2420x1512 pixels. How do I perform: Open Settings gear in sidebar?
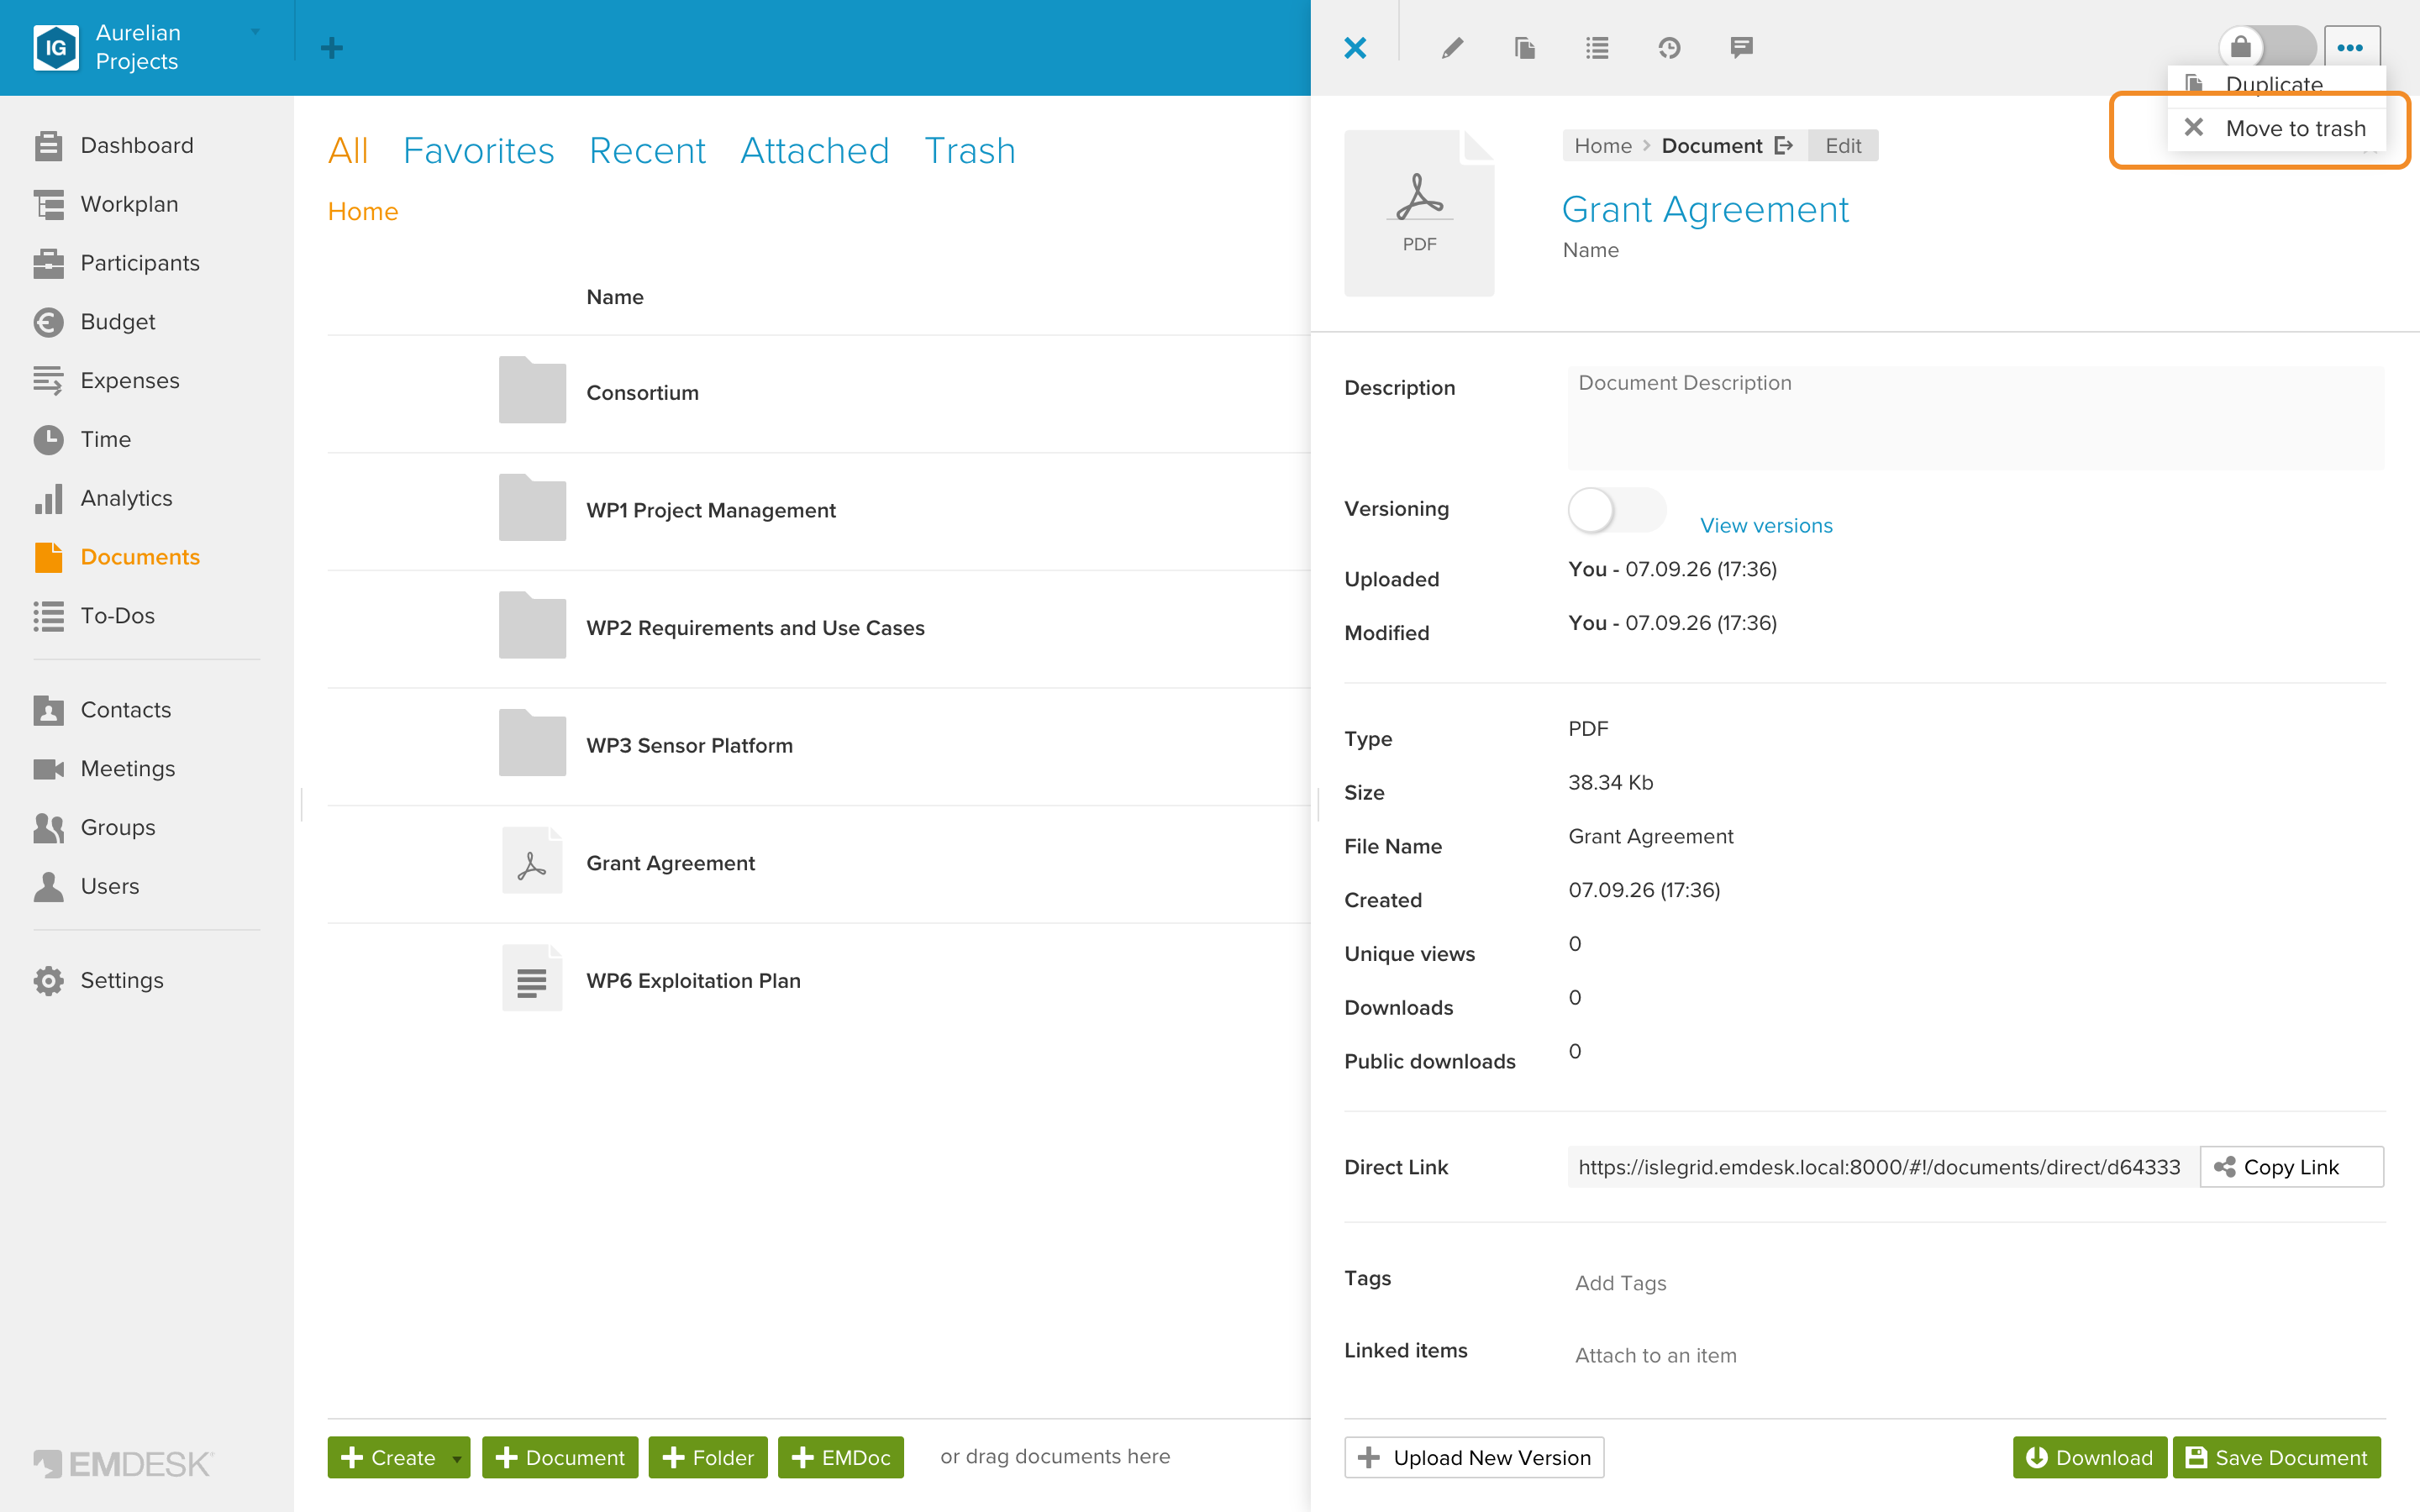pyautogui.click(x=48, y=981)
